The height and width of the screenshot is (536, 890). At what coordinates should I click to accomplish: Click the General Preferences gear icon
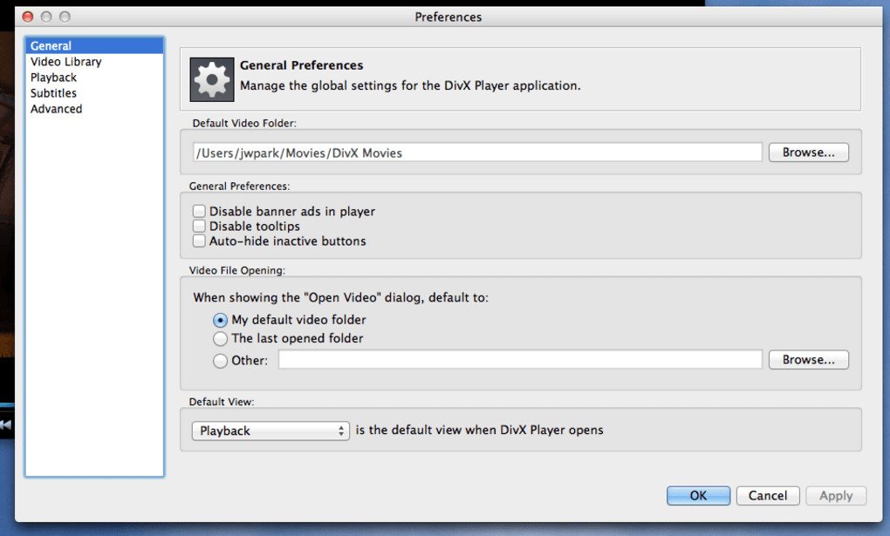(212, 79)
